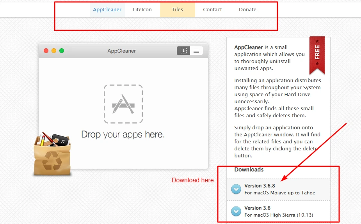Click the download arrow icon for Version 3.6.8

coord(236,189)
